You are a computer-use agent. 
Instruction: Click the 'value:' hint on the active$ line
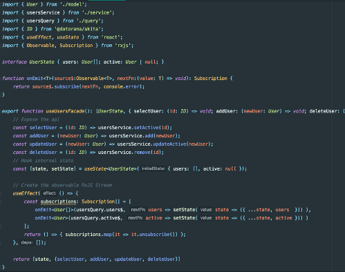[206, 218]
